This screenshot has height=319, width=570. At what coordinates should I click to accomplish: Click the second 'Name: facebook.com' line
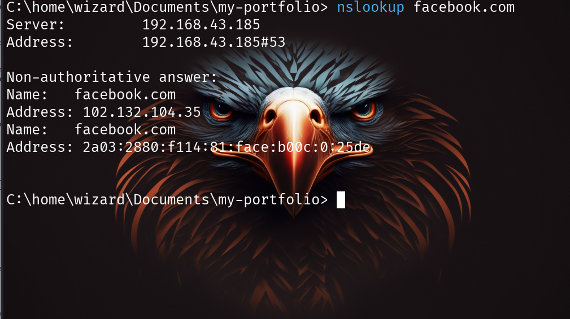click(92, 129)
